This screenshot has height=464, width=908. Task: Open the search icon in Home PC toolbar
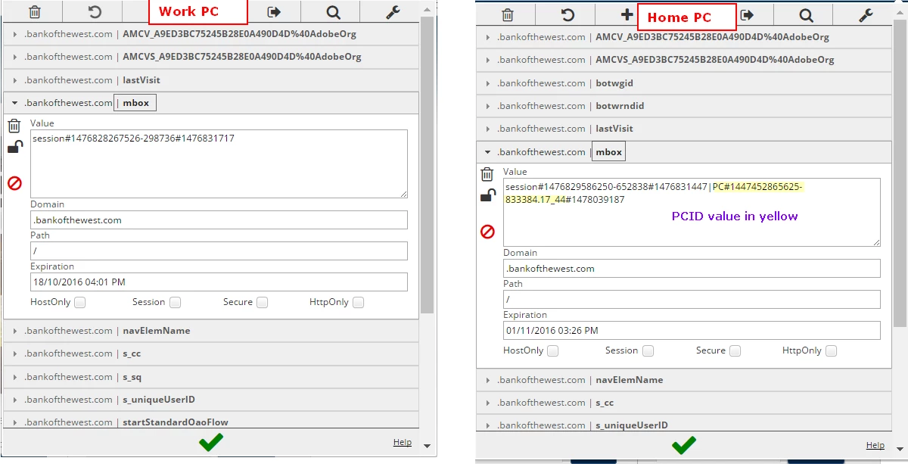click(x=807, y=15)
